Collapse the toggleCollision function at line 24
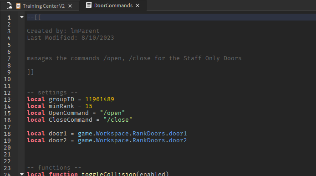 coord(22,174)
